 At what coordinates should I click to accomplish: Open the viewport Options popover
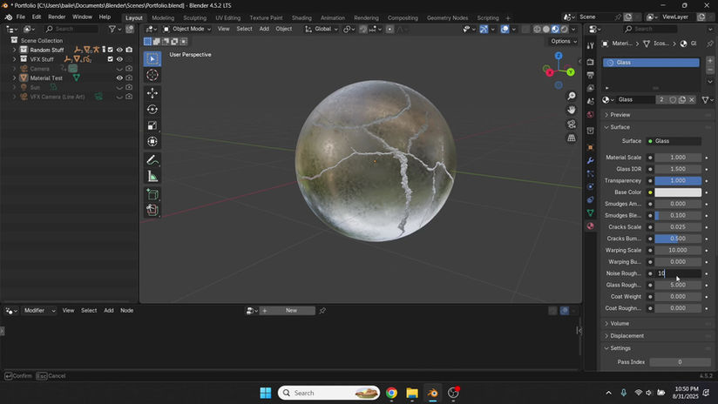coord(562,41)
